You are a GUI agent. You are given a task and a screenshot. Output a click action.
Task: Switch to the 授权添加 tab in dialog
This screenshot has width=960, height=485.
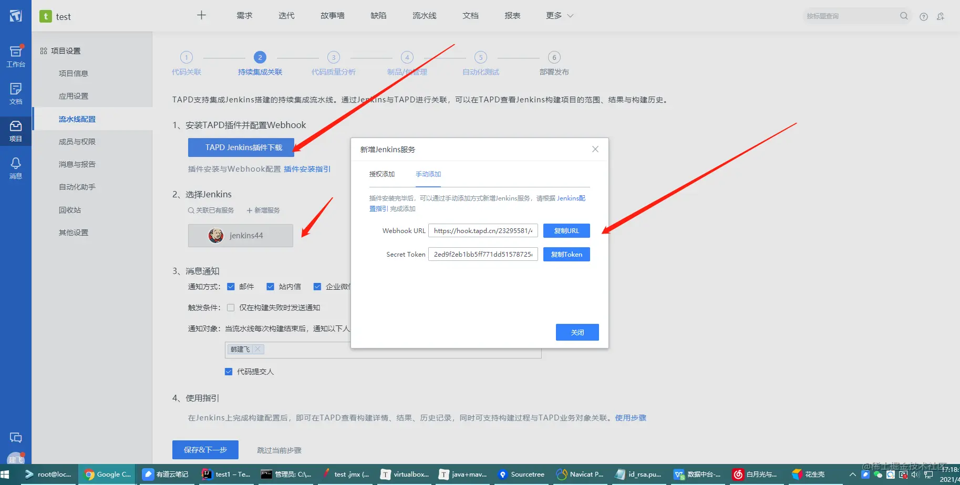coord(382,174)
